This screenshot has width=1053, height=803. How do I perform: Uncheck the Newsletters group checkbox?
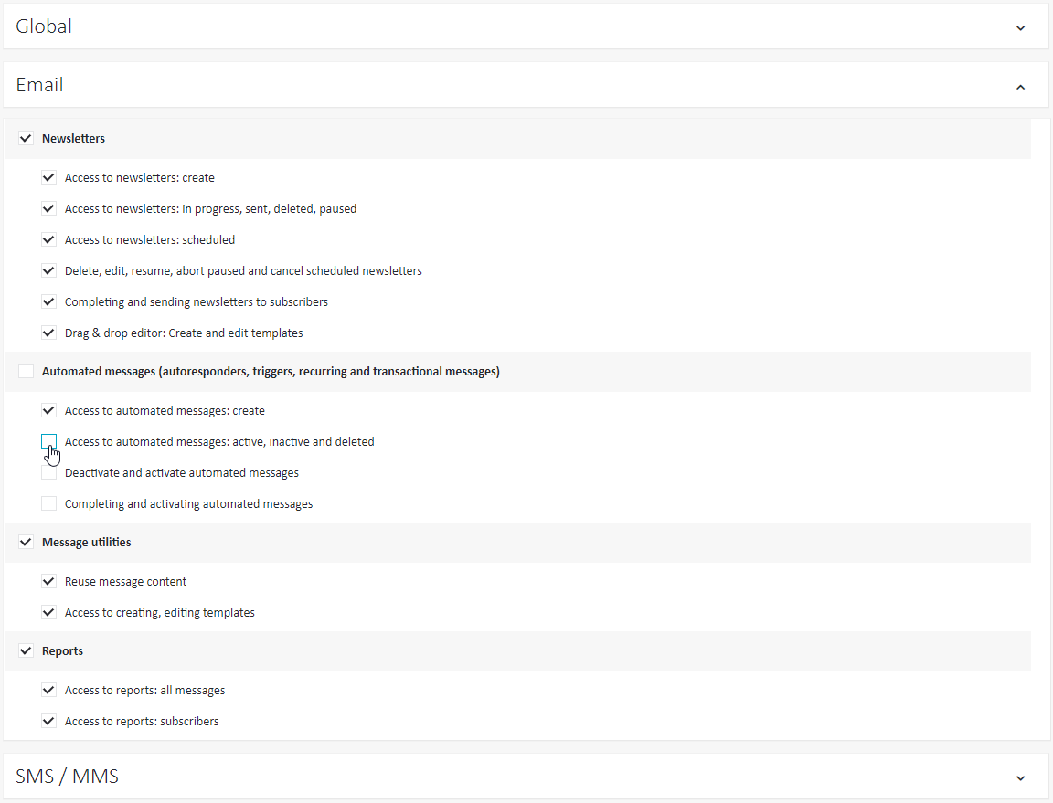point(27,138)
